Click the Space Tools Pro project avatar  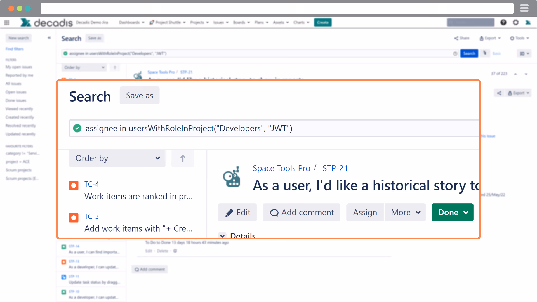pyautogui.click(x=232, y=176)
